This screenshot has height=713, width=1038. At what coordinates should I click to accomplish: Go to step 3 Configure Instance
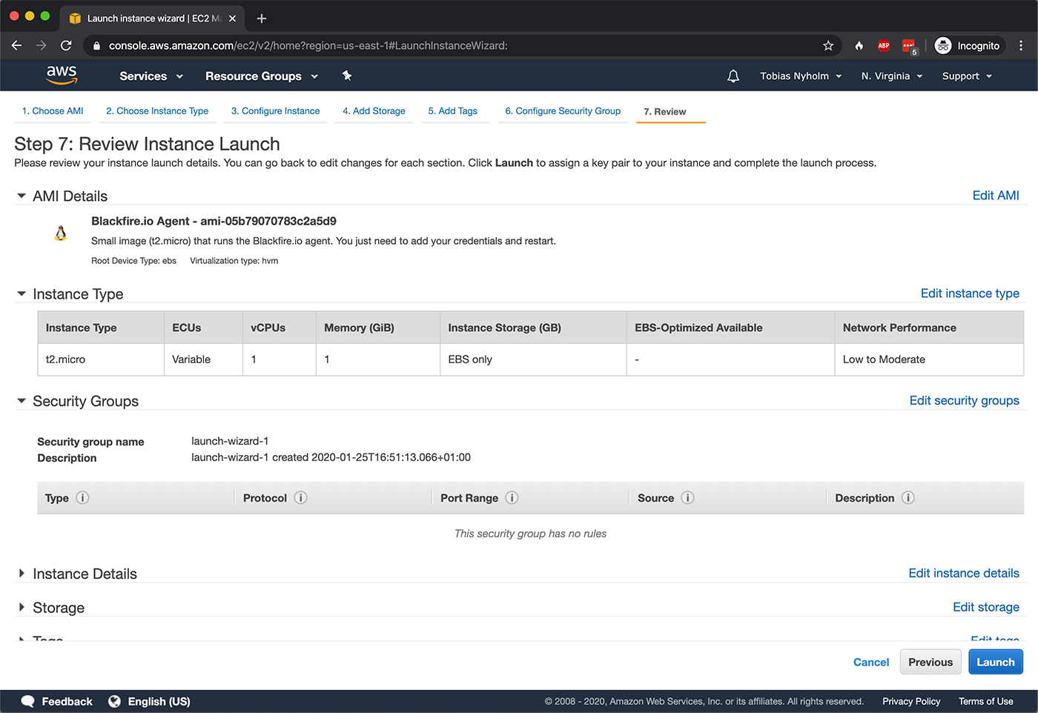(x=275, y=111)
